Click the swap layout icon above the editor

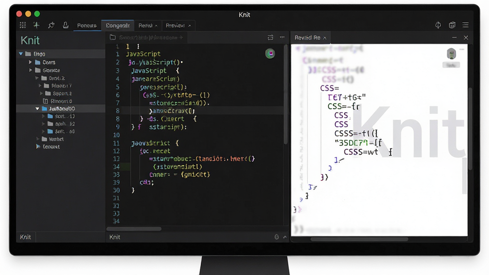(x=270, y=37)
